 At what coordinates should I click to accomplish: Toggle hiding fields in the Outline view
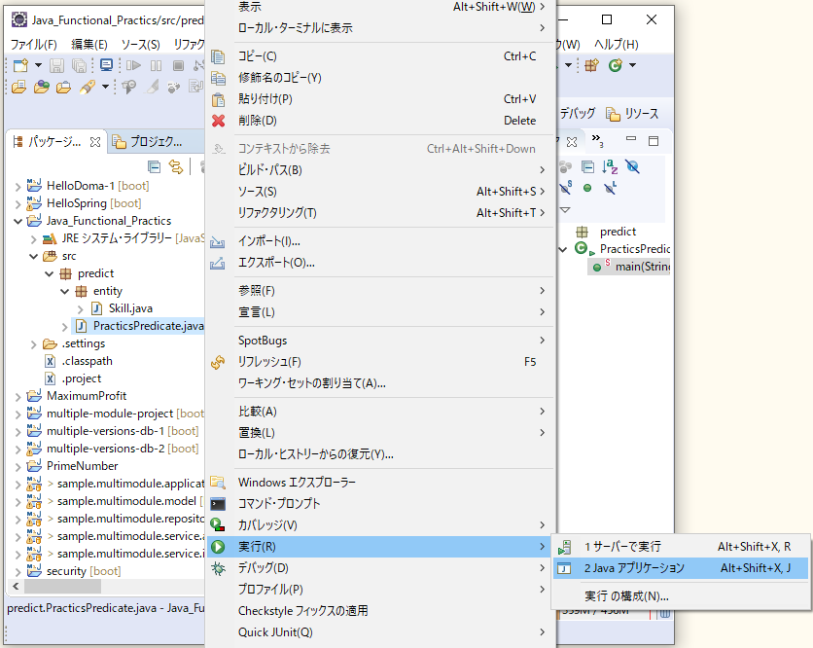(x=632, y=166)
